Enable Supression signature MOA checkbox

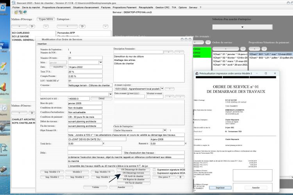click(154, 173)
